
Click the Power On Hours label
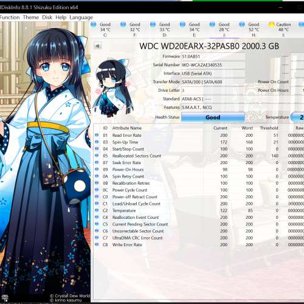tap(273, 91)
